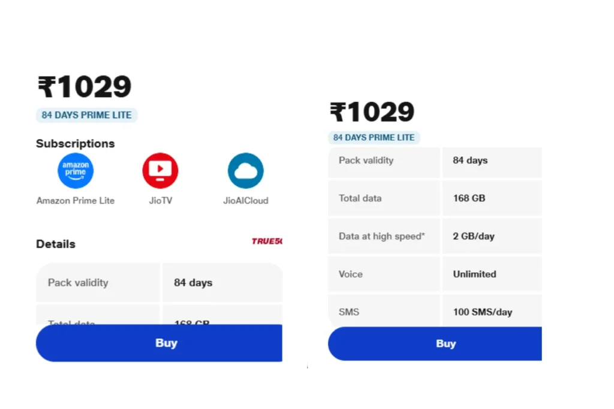The height and width of the screenshot is (409, 614).
Task: Click the True 5G logo
Action: tap(267, 241)
